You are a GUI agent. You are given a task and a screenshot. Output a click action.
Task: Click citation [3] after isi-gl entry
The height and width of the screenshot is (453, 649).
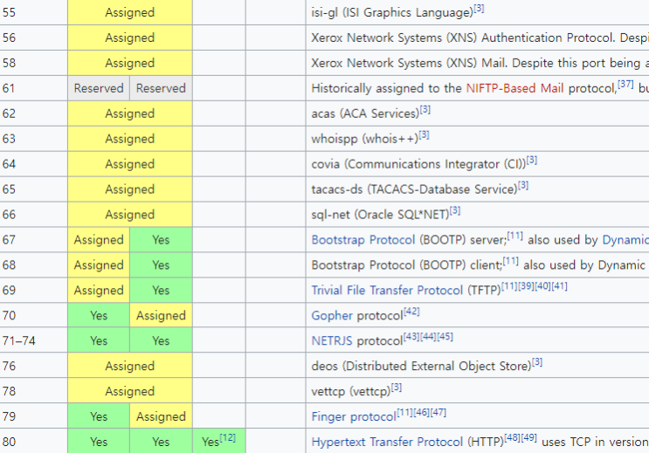click(479, 8)
